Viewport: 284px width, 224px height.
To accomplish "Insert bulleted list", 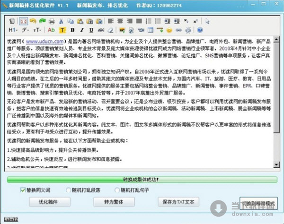I will click(158, 21).
